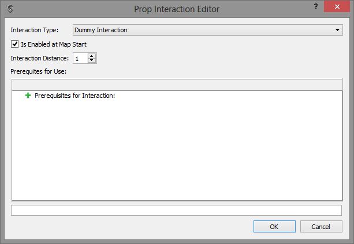Increase Interaction Distance with the up arrow

click(92, 56)
